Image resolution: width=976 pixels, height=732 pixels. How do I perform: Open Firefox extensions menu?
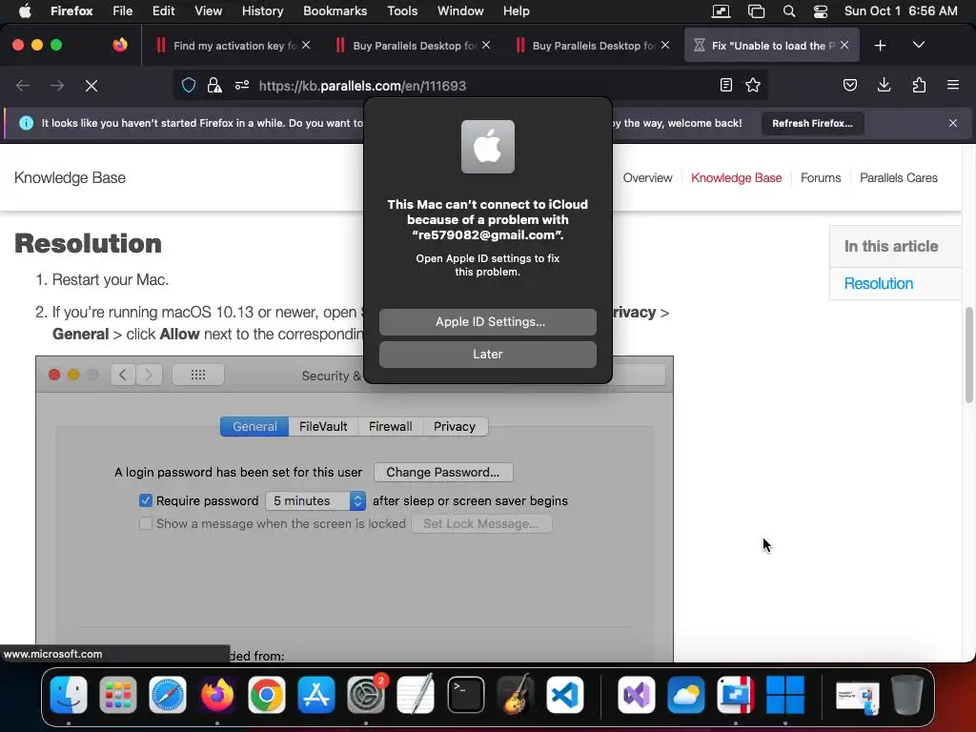click(919, 85)
